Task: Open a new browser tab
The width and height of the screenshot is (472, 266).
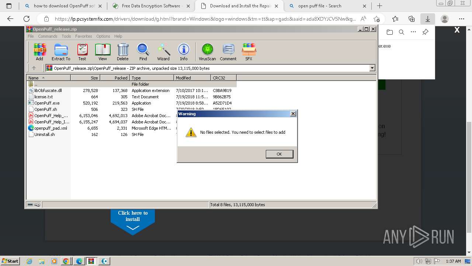Action: pos(379,6)
